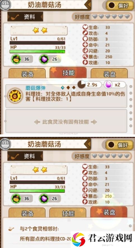The width and height of the screenshot is (135, 248).
Task: Switch to 装备 tab in top panel
Action: click(x=27, y=74)
